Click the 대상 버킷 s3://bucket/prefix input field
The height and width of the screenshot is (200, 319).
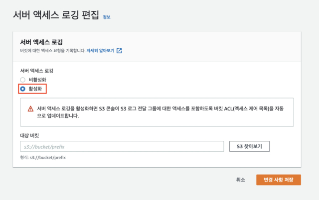coord(122,146)
